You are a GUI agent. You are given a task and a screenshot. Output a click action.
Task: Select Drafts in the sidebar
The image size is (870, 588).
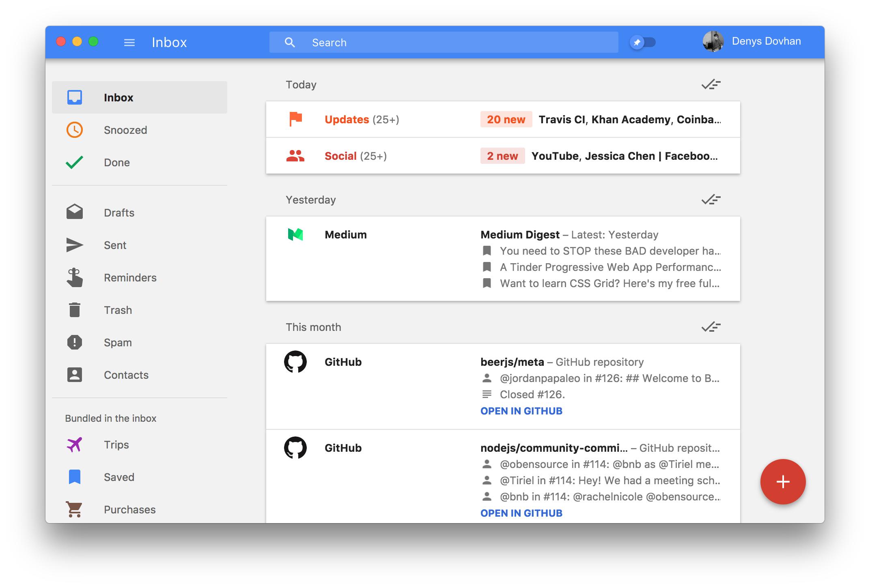point(119,212)
